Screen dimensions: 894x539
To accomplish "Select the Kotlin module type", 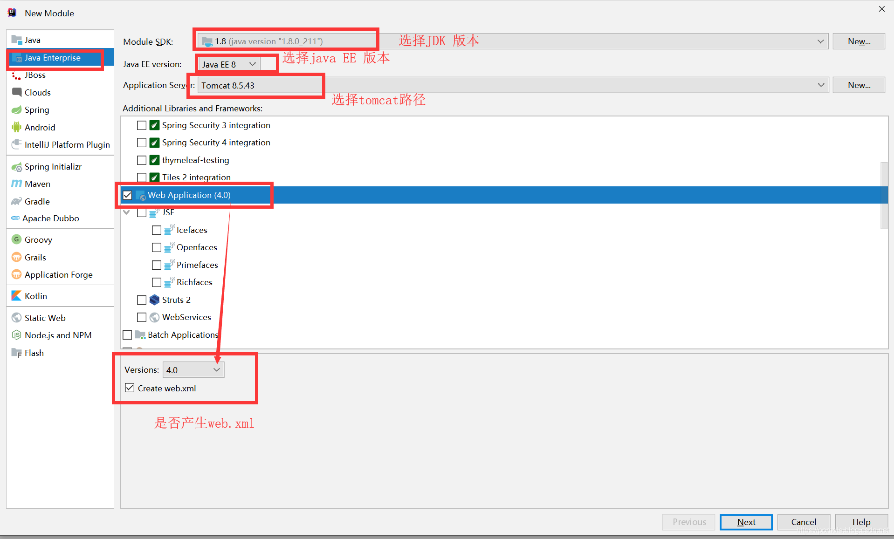I will tap(60, 296).
